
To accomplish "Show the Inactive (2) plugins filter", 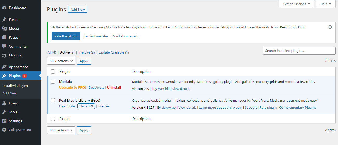I will click(87, 52).
